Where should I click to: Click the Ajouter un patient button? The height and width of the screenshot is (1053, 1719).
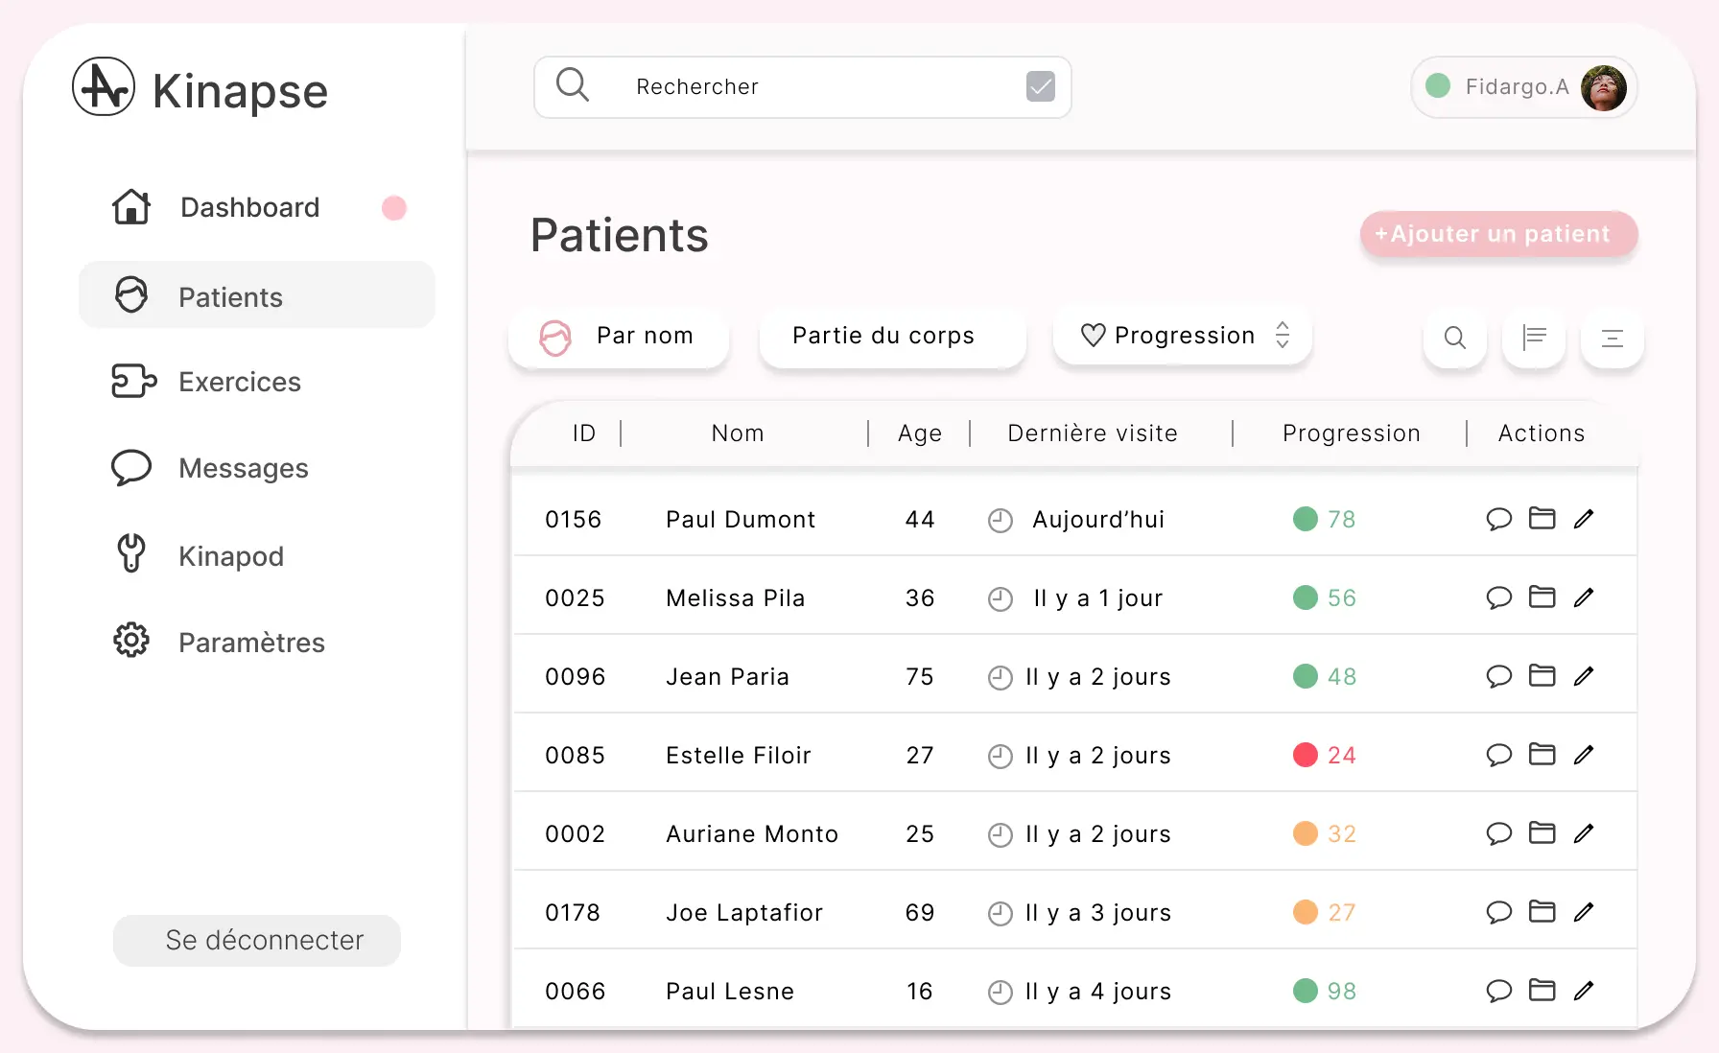click(x=1498, y=234)
